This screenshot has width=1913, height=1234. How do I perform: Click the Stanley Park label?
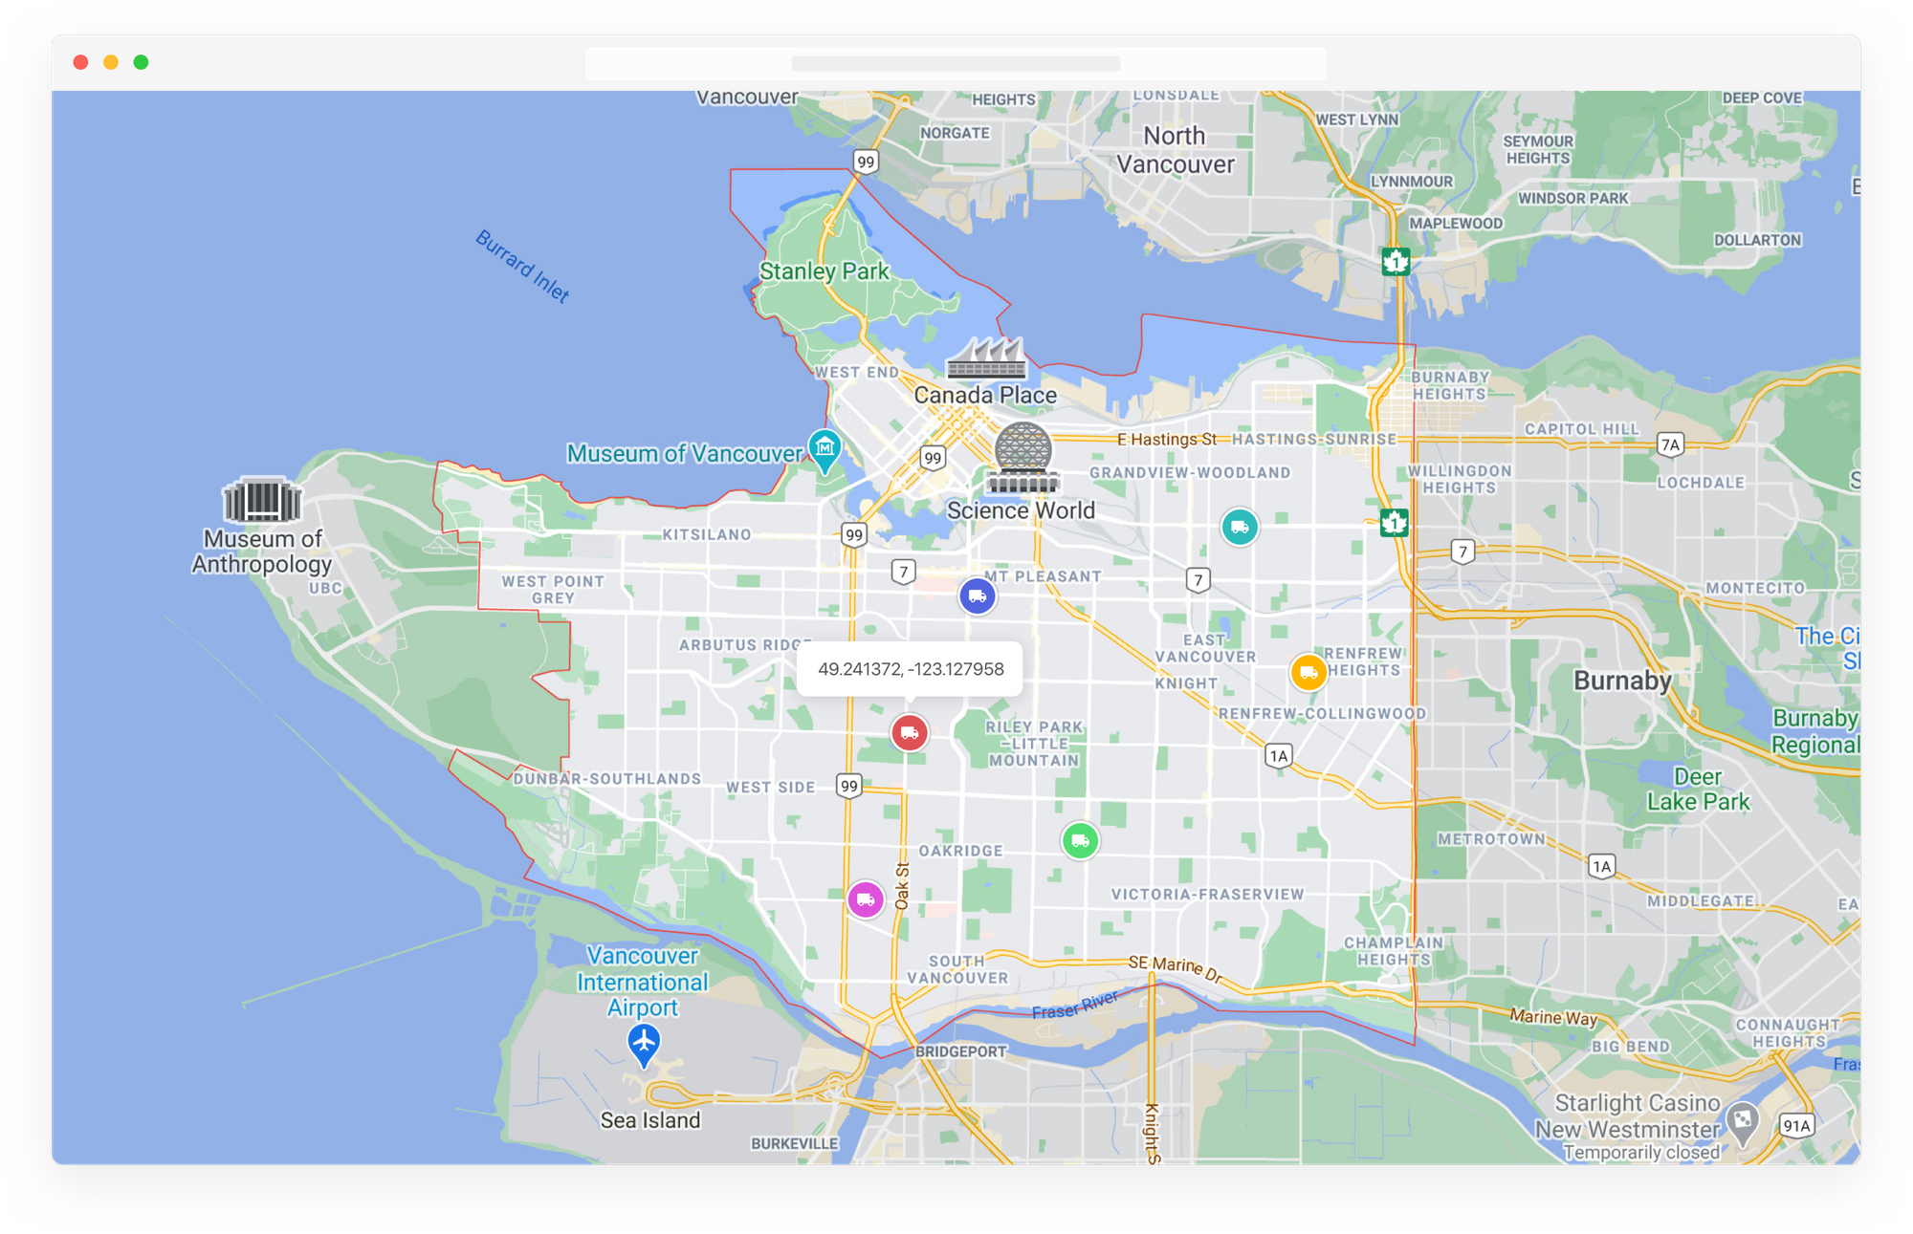824,271
